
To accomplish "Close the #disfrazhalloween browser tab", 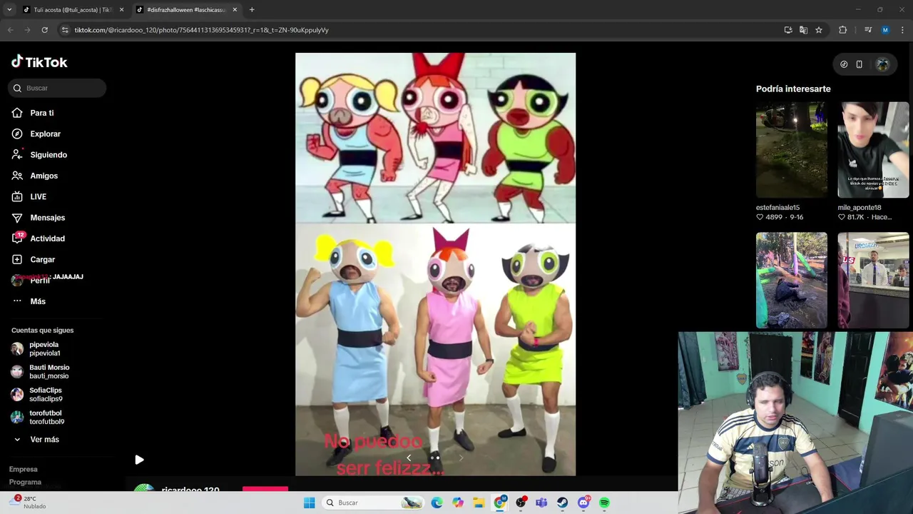I will [235, 10].
